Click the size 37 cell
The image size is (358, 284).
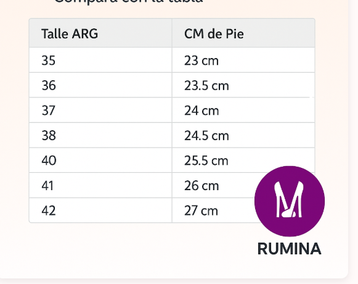100,110
